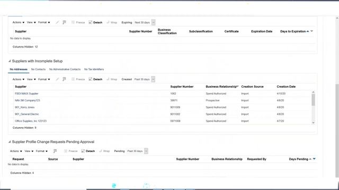Switch to the No Contacts tab
The height and width of the screenshot is (190, 339).
(x=38, y=69)
